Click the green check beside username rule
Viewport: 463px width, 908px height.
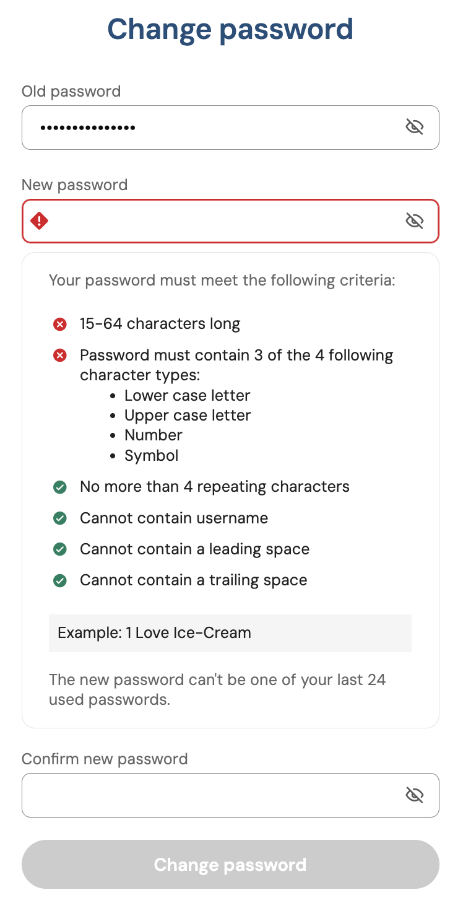(x=60, y=518)
